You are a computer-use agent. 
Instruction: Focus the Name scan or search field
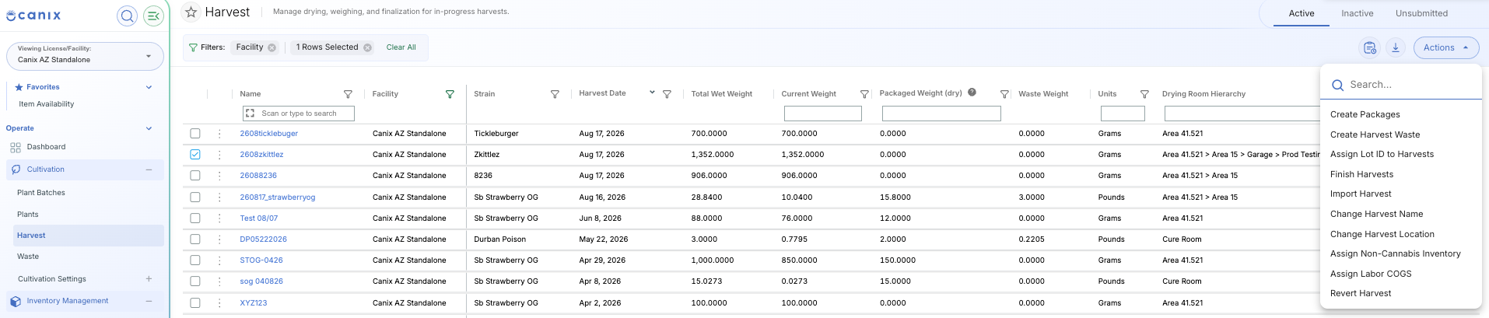(x=299, y=114)
